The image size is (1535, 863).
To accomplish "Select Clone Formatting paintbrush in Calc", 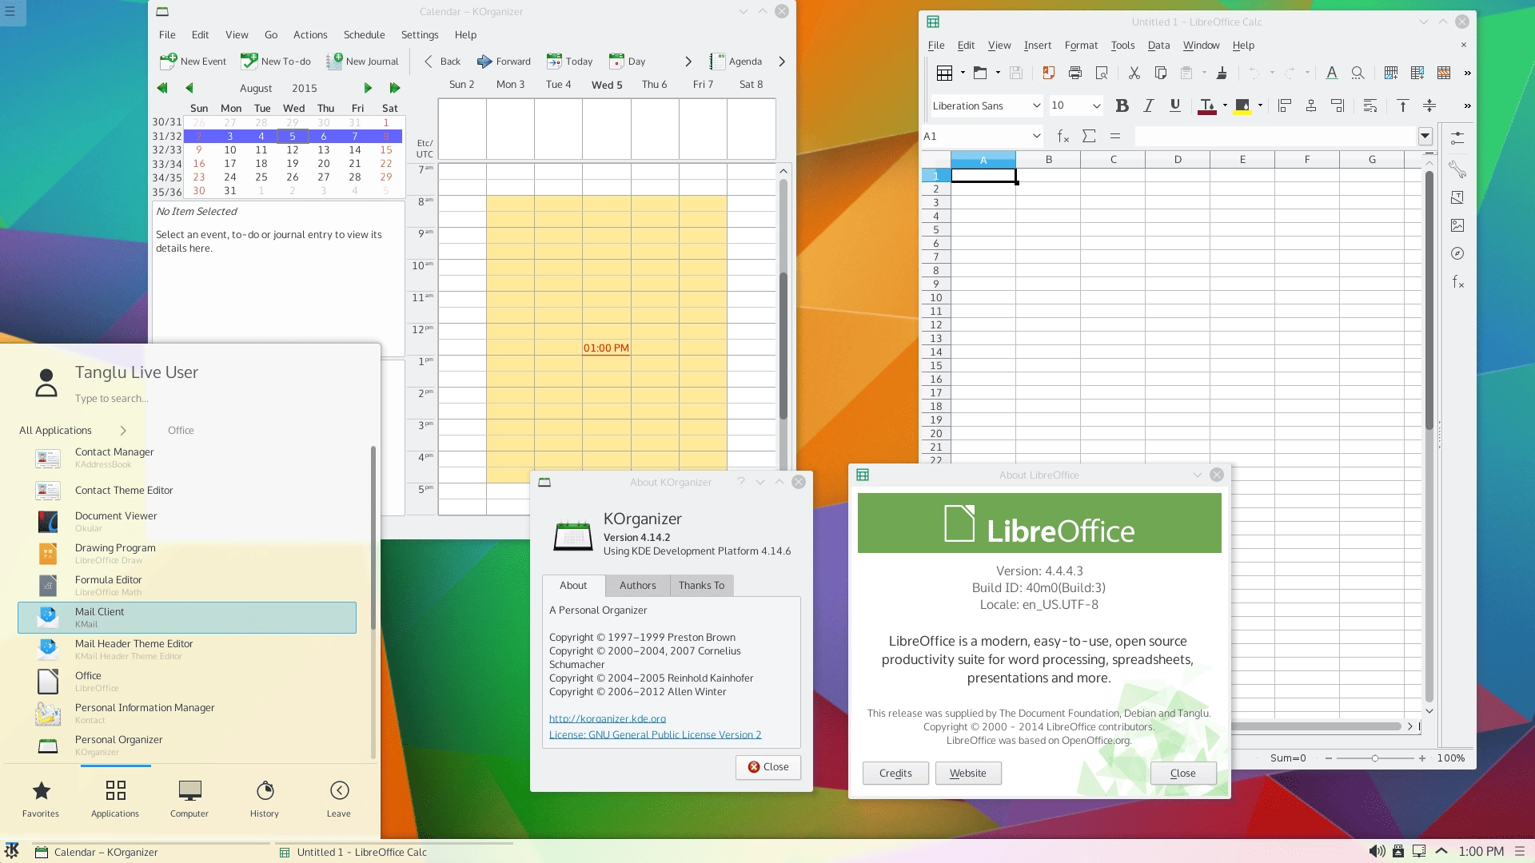I will coord(1222,74).
